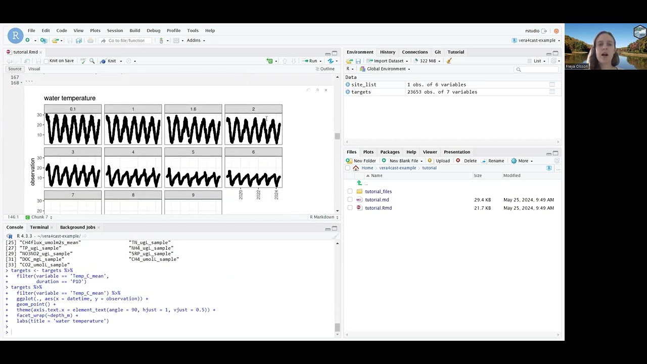Expand the site_list data object
The width and height of the screenshot is (647, 364).
(348, 84)
